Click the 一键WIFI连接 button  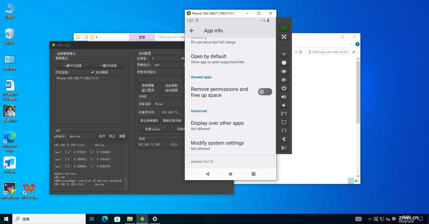coord(72,66)
